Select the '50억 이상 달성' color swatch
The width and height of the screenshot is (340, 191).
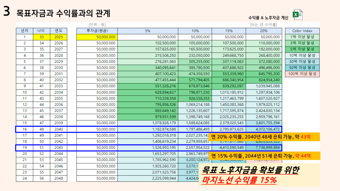tap(302, 68)
